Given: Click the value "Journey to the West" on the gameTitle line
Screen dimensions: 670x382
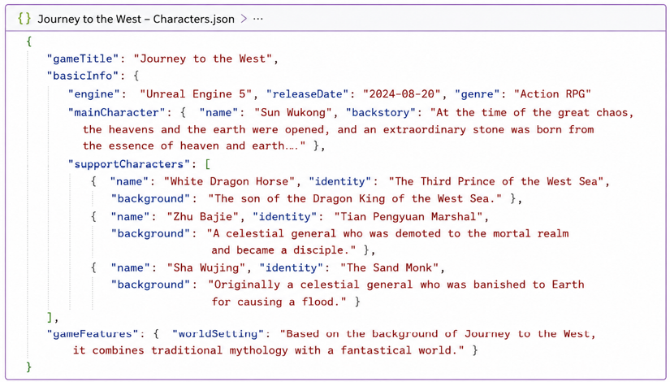Looking at the screenshot, I should [x=202, y=59].
